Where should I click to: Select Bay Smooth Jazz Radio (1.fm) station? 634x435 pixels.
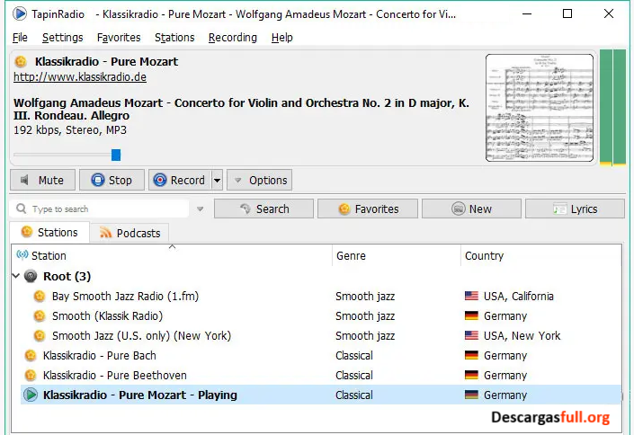(x=125, y=297)
